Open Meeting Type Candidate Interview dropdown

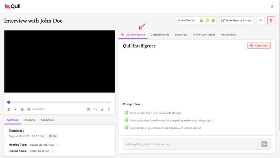pos(44,145)
